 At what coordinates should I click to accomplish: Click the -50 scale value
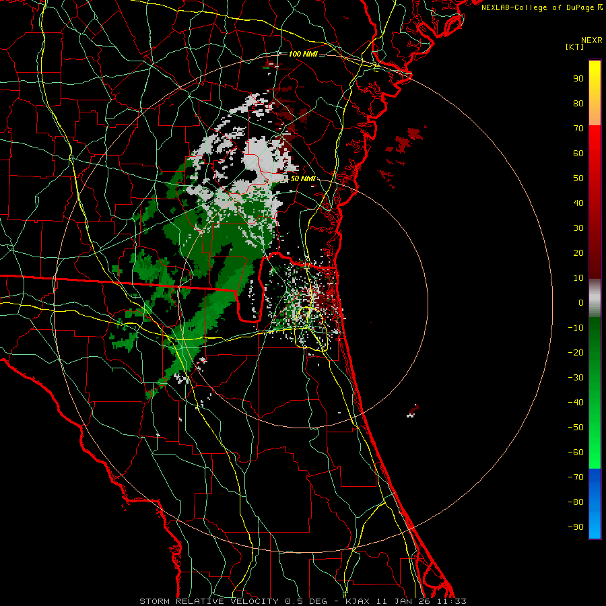coord(576,427)
